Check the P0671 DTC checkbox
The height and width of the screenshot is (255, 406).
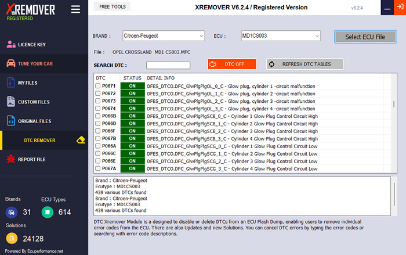[x=97, y=86]
